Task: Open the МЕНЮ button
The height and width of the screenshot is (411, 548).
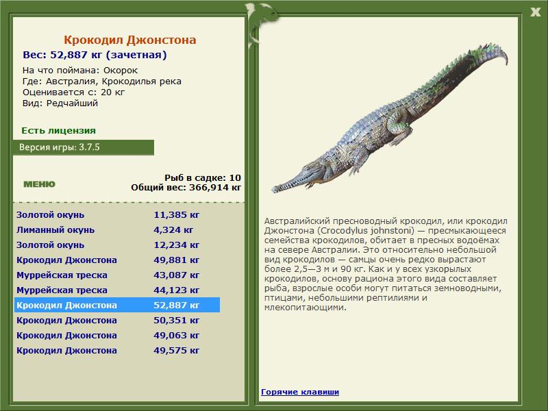Action: 39,184
